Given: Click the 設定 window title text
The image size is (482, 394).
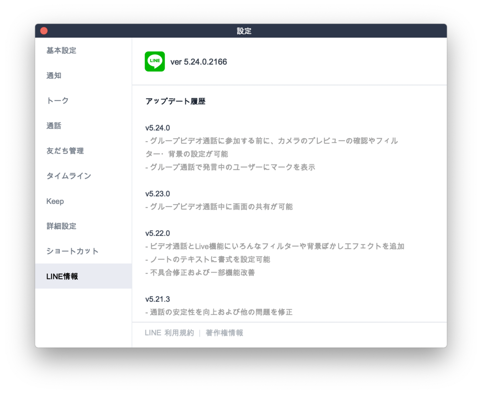Looking at the screenshot, I should coord(244,31).
